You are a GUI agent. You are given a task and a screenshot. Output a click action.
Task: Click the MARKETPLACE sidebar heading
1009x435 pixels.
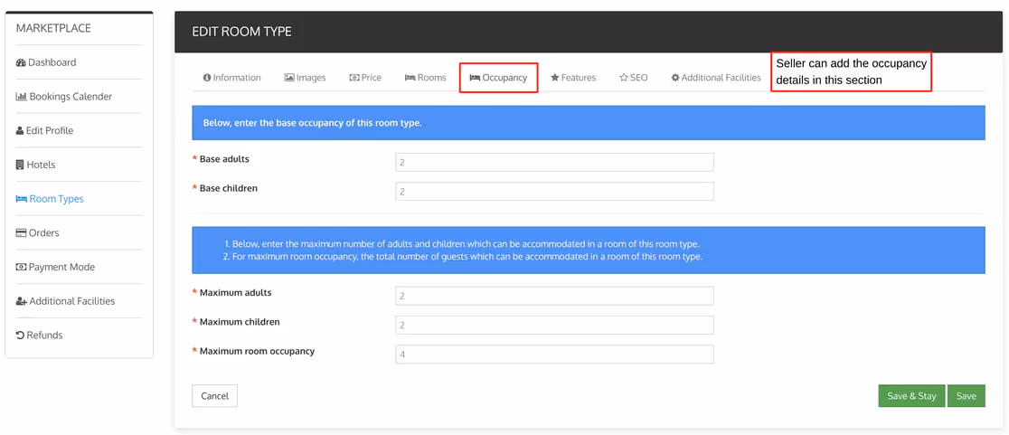(53, 28)
